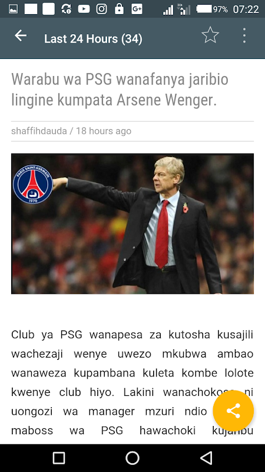Tap the YouTube notification icon

coord(84,9)
